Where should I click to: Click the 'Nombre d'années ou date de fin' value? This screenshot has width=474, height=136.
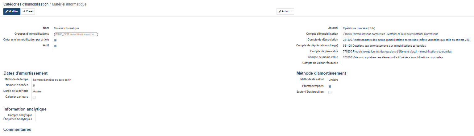pyautogui.click(x=52, y=80)
